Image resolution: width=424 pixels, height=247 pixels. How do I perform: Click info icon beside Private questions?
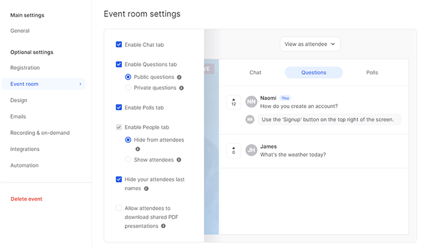[x=181, y=88]
